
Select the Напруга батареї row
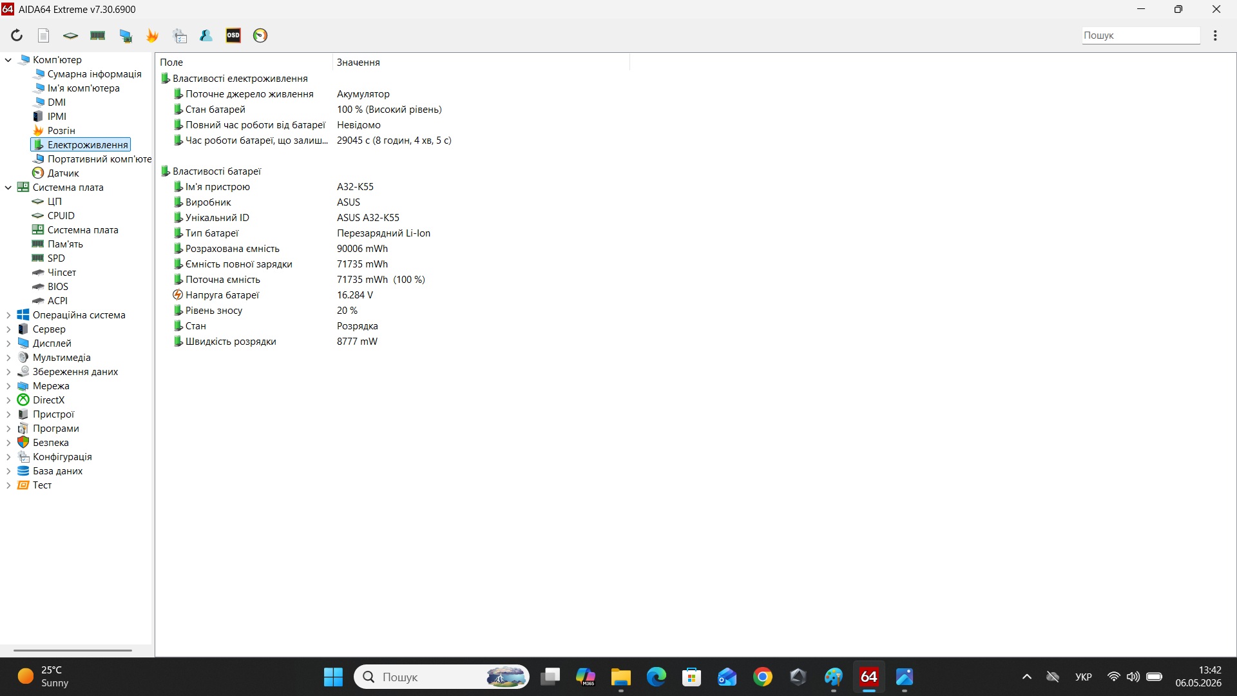[393, 295]
